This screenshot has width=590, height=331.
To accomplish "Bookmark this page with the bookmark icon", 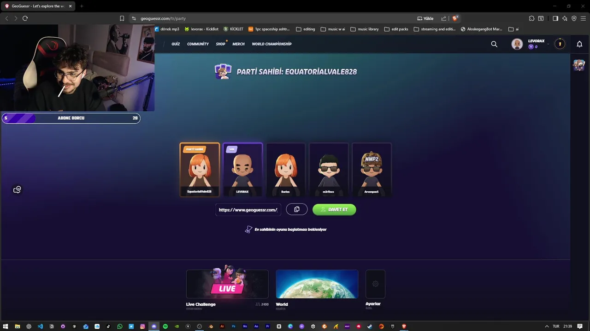I will coord(122,18).
